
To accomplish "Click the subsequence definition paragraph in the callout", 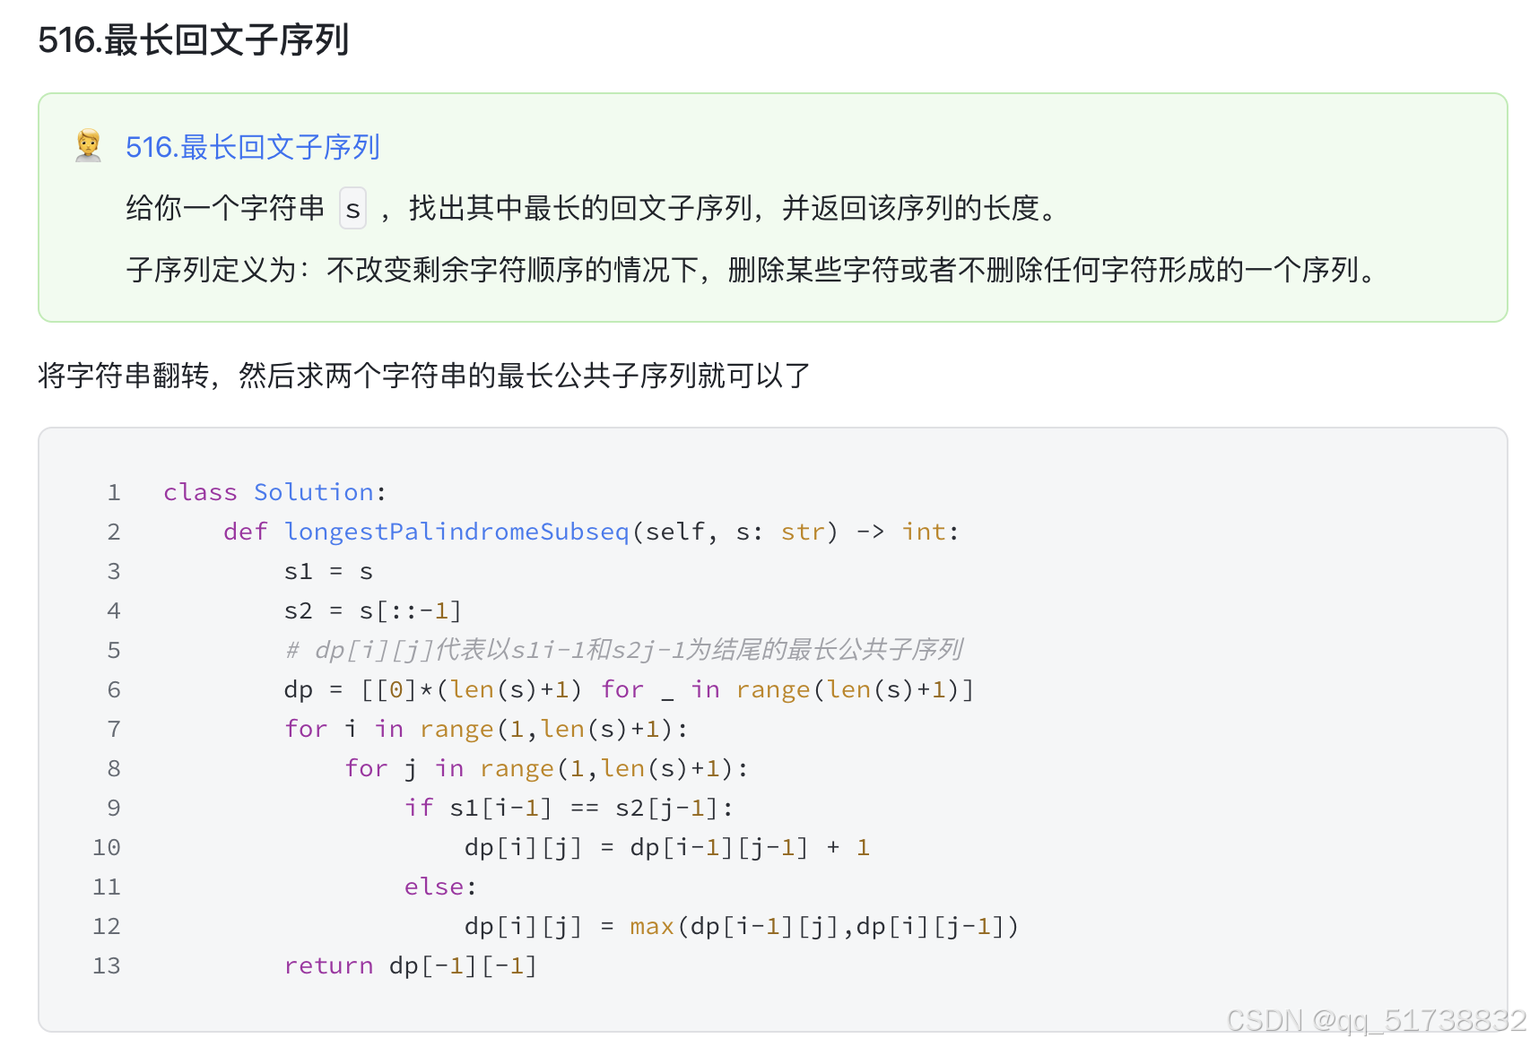I will pyautogui.click(x=753, y=270).
